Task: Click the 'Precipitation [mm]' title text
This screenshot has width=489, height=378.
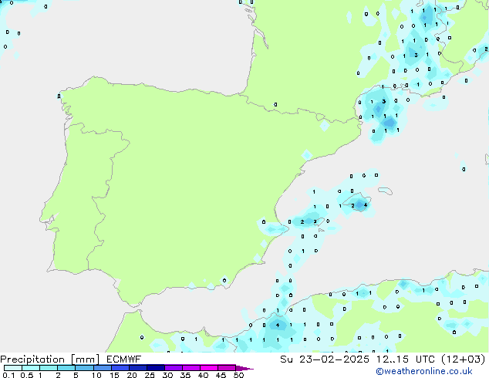Action: pyautogui.click(x=50, y=359)
